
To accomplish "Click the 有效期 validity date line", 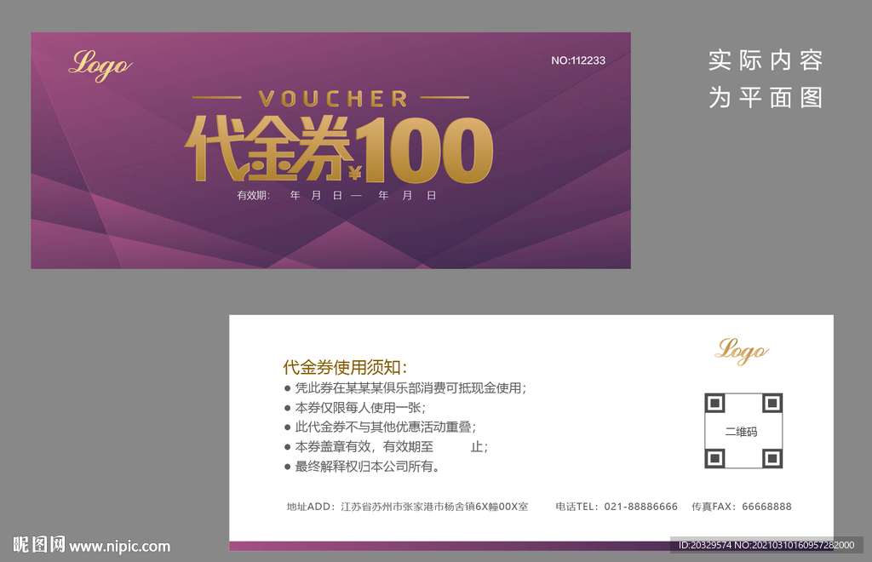I will [335, 195].
